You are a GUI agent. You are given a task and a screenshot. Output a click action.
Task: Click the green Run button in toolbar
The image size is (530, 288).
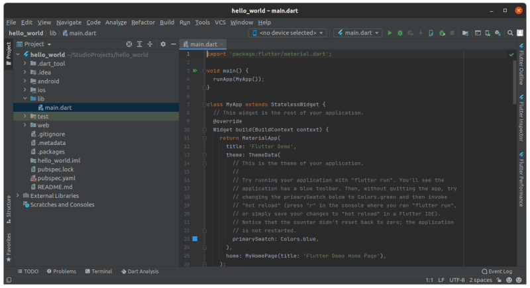pos(390,32)
